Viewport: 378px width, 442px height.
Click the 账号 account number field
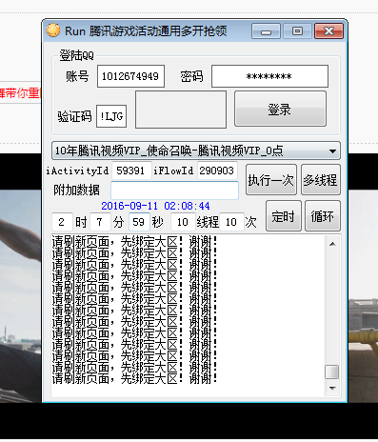point(130,76)
